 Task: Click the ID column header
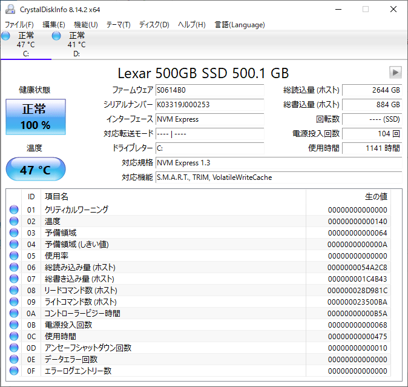31,196
